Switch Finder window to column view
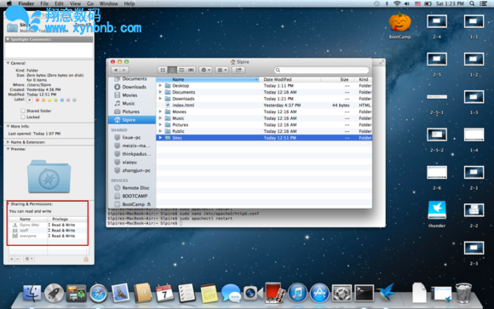Viewport: 494px width, 309px height. click(x=181, y=70)
